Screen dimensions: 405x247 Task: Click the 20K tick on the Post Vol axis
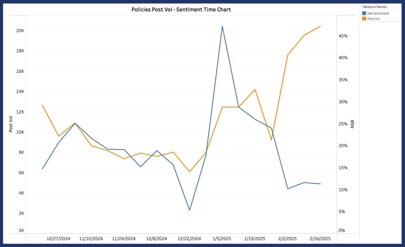click(x=20, y=30)
